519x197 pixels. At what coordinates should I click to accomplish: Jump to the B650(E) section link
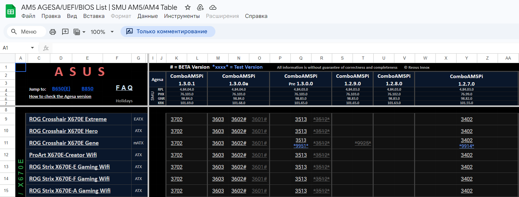coord(61,89)
